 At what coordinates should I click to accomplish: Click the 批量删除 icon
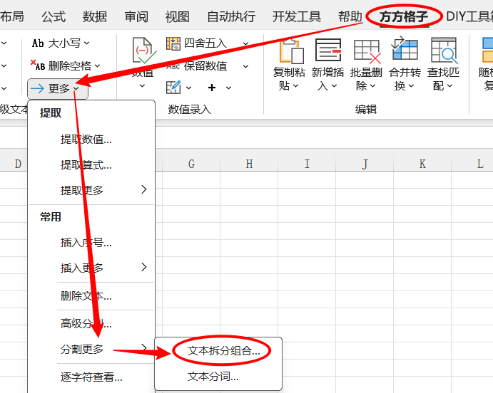tap(367, 51)
